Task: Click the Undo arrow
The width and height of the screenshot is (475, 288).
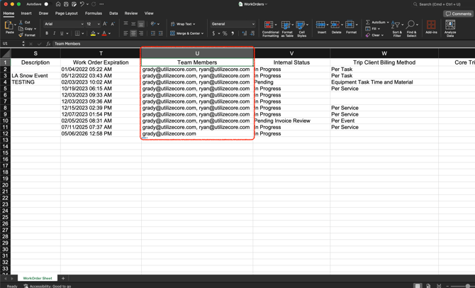Action: pyautogui.click(x=82, y=4)
